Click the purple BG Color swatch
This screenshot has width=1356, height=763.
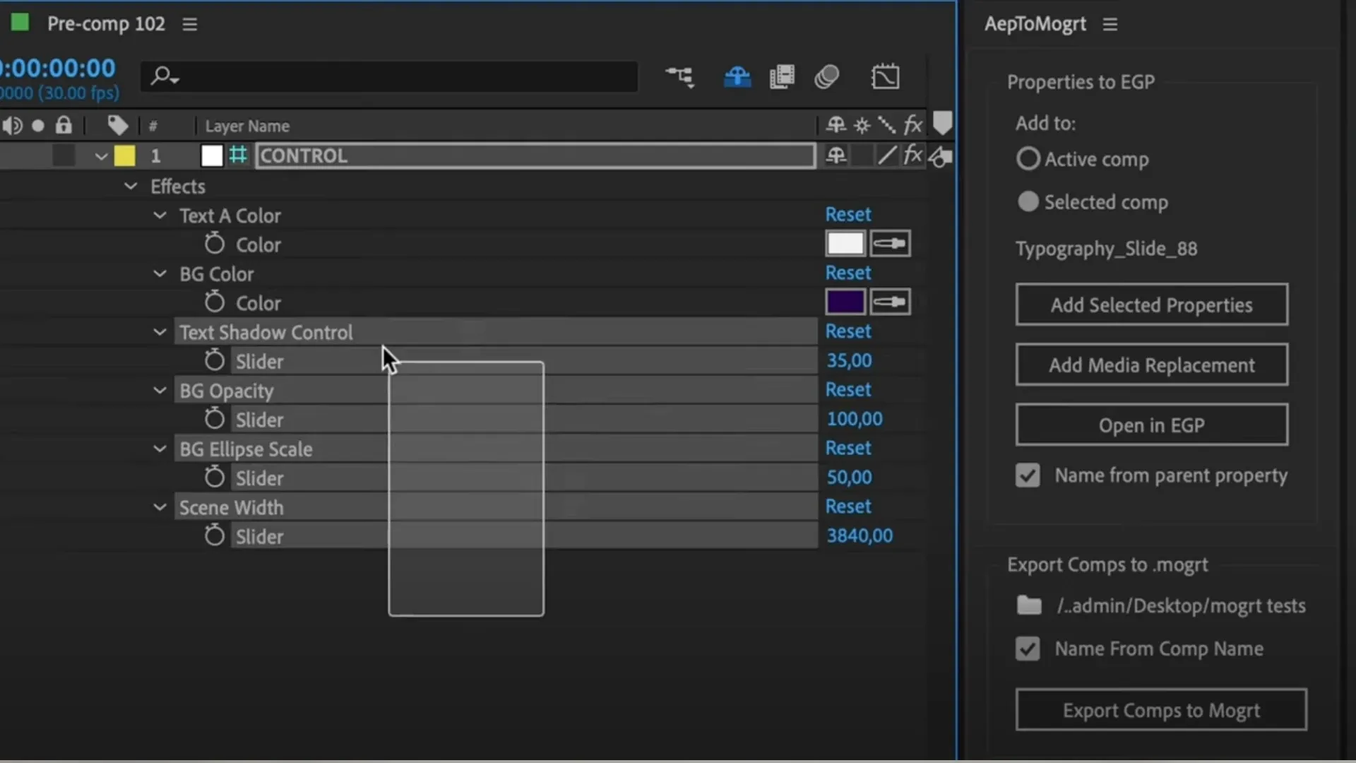[x=845, y=302]
